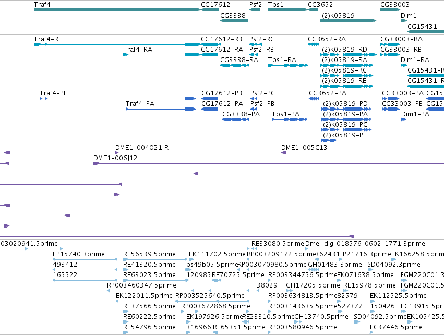This screenshot has width=444, height=335.
Task: Click the CG3652 gene label
Action: pos(320,5)
